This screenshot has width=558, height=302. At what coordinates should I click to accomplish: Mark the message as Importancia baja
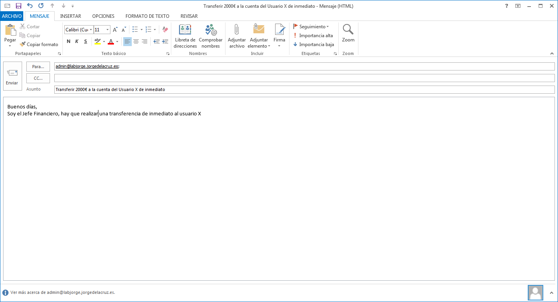[313, 45]
